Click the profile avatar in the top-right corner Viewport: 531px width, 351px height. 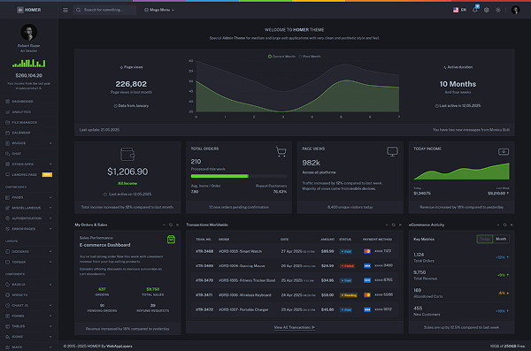click(x=515, y=10)
